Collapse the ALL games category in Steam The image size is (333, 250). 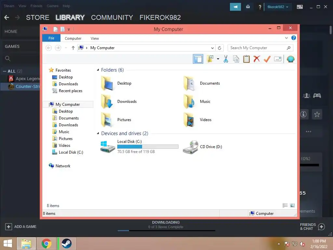tap(5, 71)
